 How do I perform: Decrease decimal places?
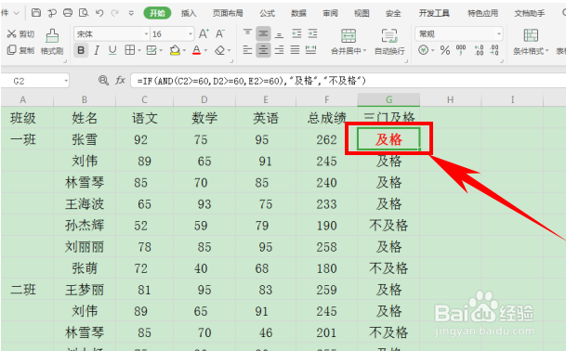[494, 50]
